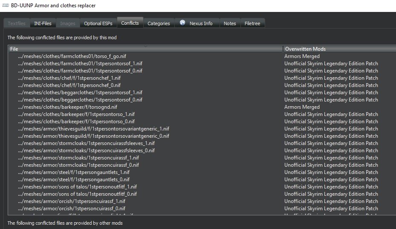396x229 pixels.
Task: Select thievesguild 1stpersontorsovariantgeneric_0.nif row
Action: tap(202, 136)
